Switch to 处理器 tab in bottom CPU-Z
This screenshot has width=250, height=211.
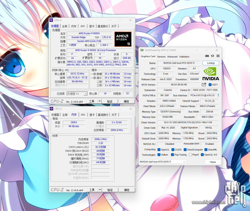tap(55, 115)
